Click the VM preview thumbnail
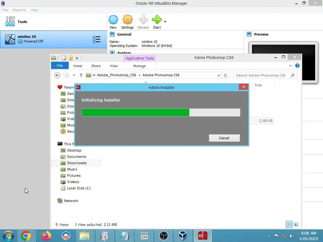 click(284, 62)
